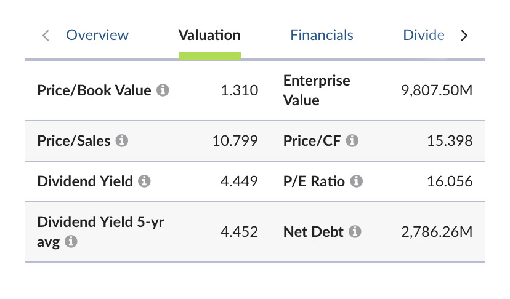The height and width of the screenshot is (299, 510).
Task: Click P/E Ratio info icon
Action: [357, 181]
